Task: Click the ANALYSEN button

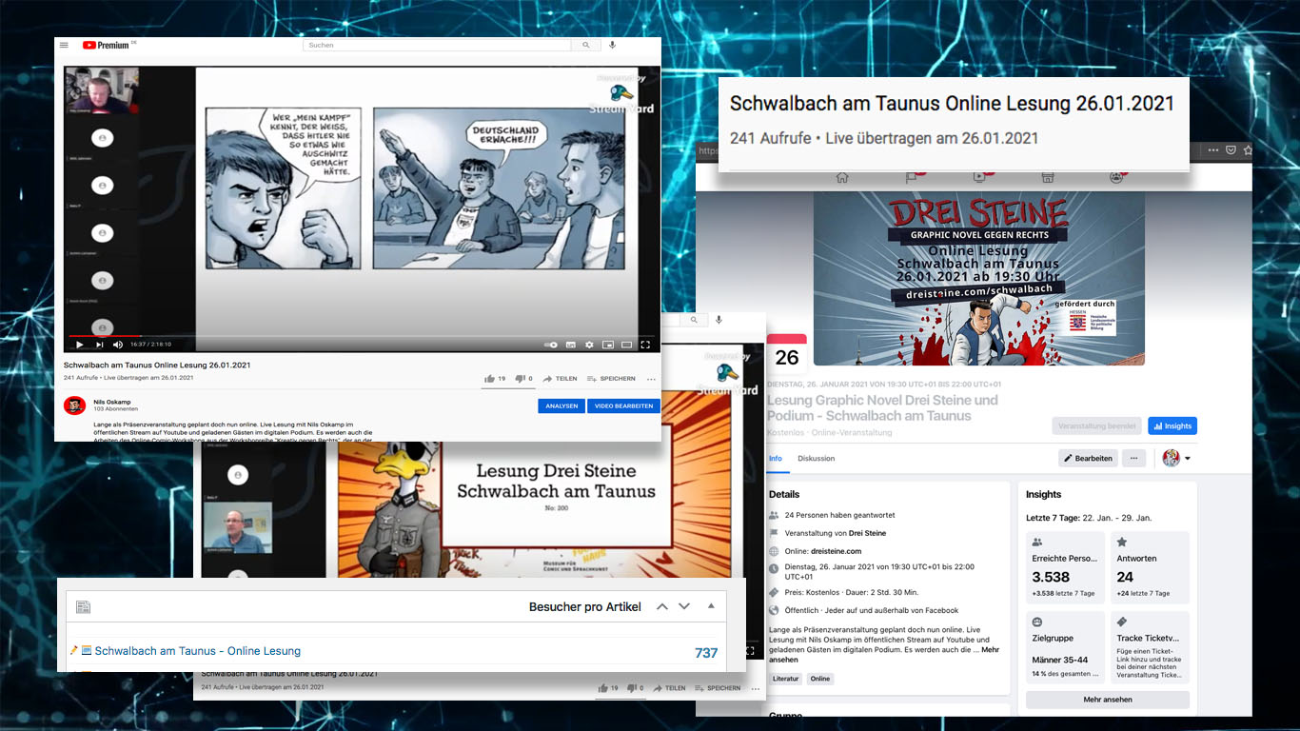Action: click(x=561, y=405)
